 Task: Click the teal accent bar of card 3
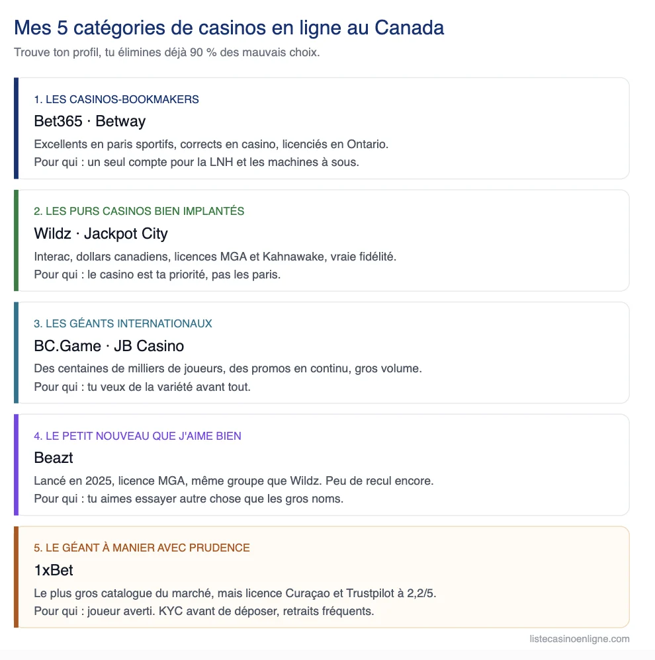[16, 352]
